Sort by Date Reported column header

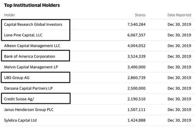(x=179, y=15)
